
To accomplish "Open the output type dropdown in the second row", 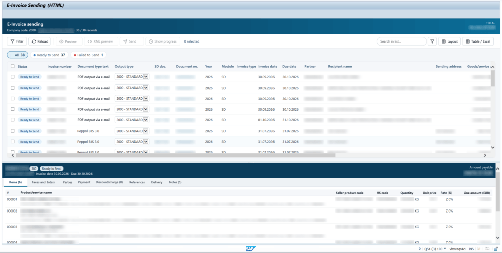I will 132,88.
